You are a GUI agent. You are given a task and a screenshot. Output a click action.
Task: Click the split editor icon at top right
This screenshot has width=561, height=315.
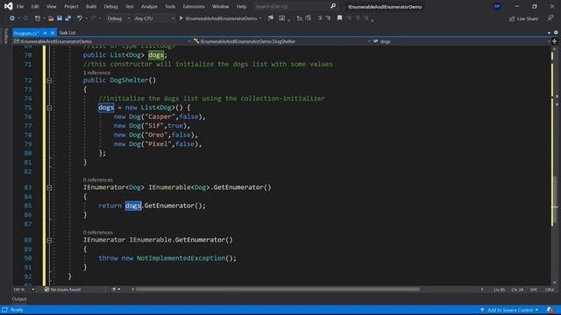[555, 41]
